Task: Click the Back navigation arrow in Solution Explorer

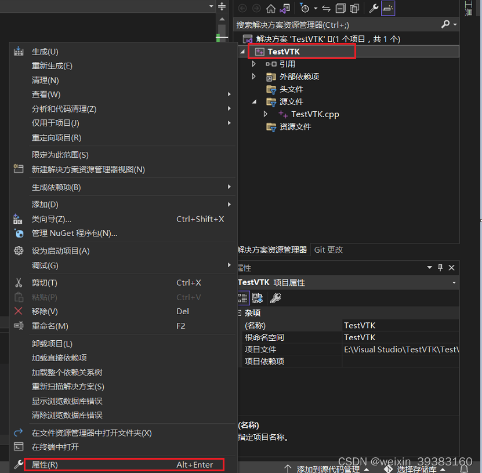Action: click(242, 8)
